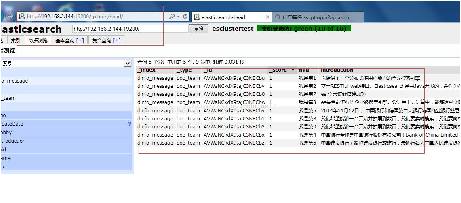Click the site favicon in the address bar
The height and width of the screenshot is (203, 461).
[22, 17]
